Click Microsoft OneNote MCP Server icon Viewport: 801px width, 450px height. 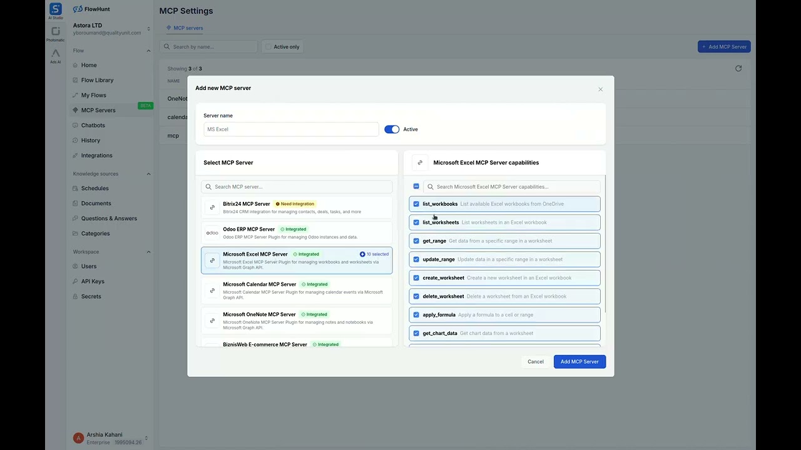coord(212,321)
